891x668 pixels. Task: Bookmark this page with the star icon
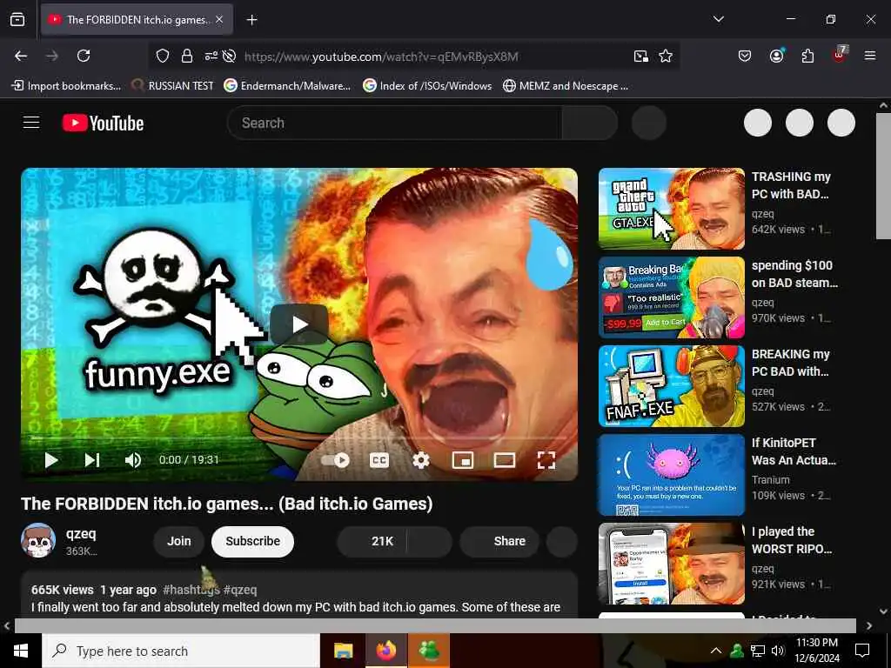pos(666,56)
